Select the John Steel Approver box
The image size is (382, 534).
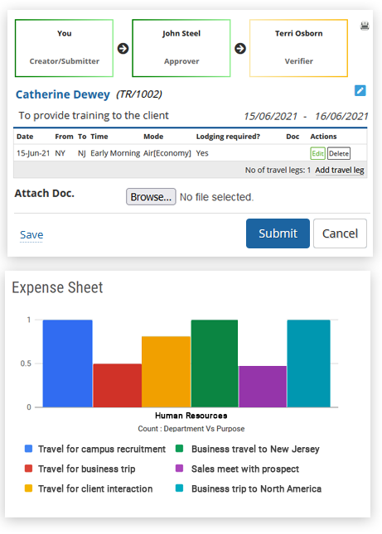point(181,48)
